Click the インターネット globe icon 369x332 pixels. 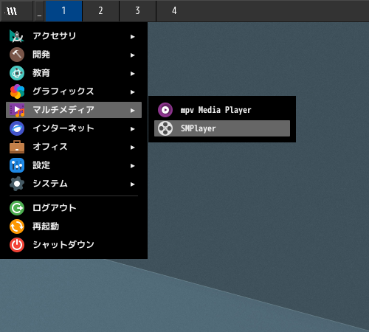[17, 128]
